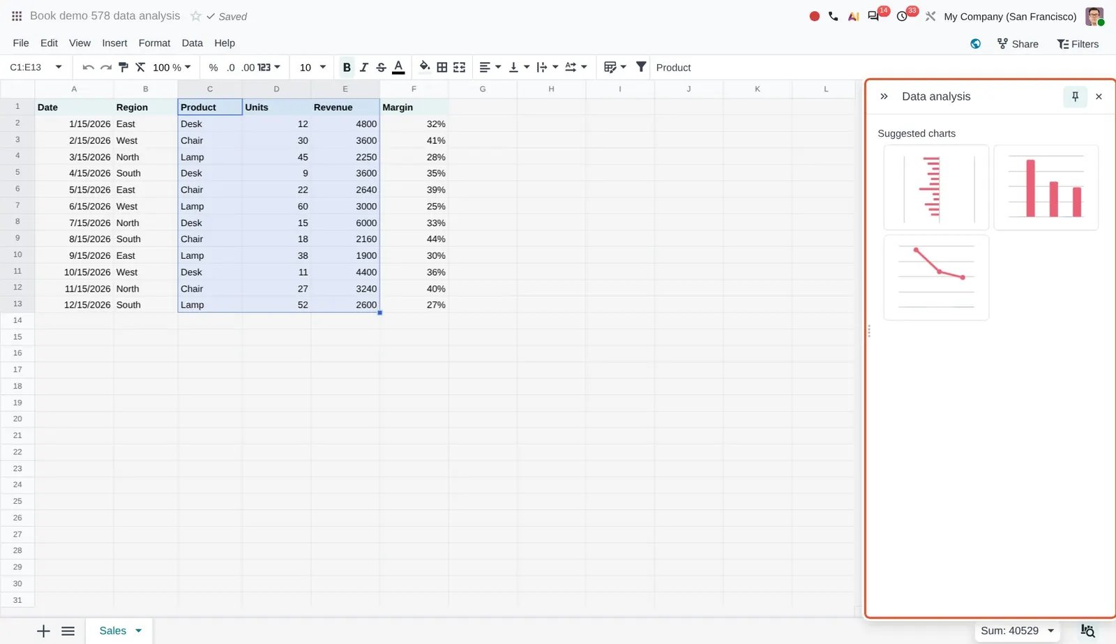1116x644 pixels.
Task: Open the list of all sheets
Action: [68, 631]
